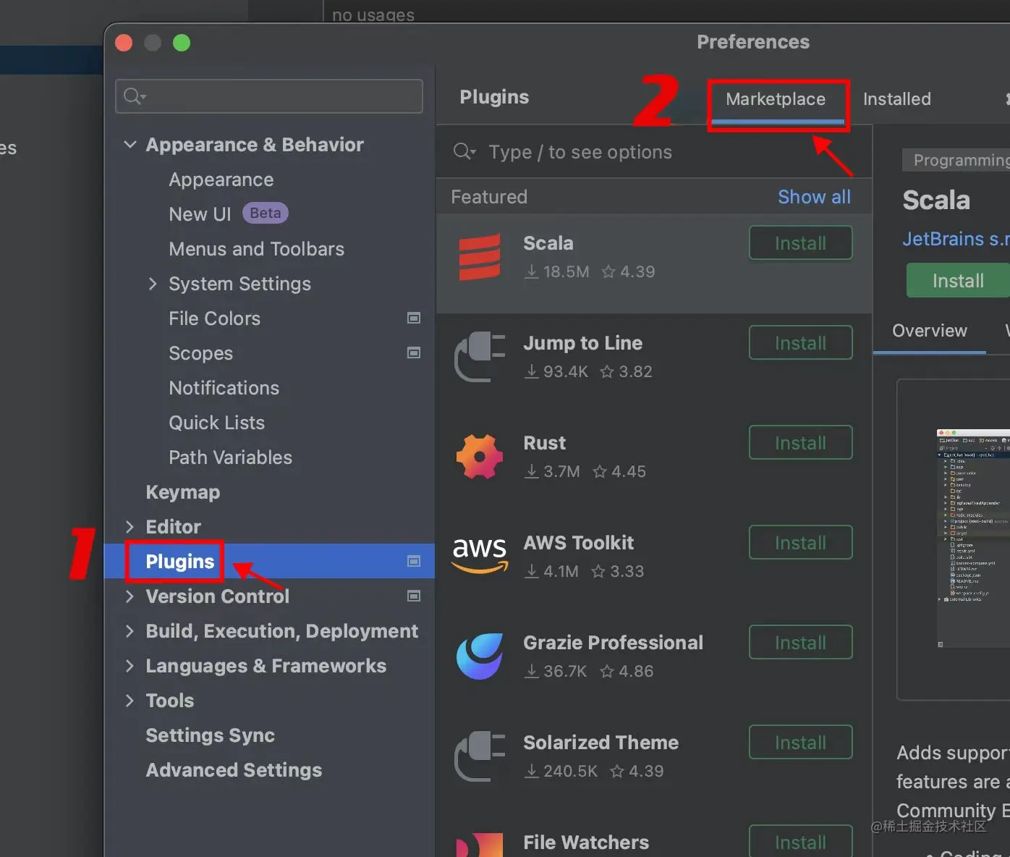Open Settings Sync page
The height and width of the screenshot is (857, 1010).
click(211, 735)
